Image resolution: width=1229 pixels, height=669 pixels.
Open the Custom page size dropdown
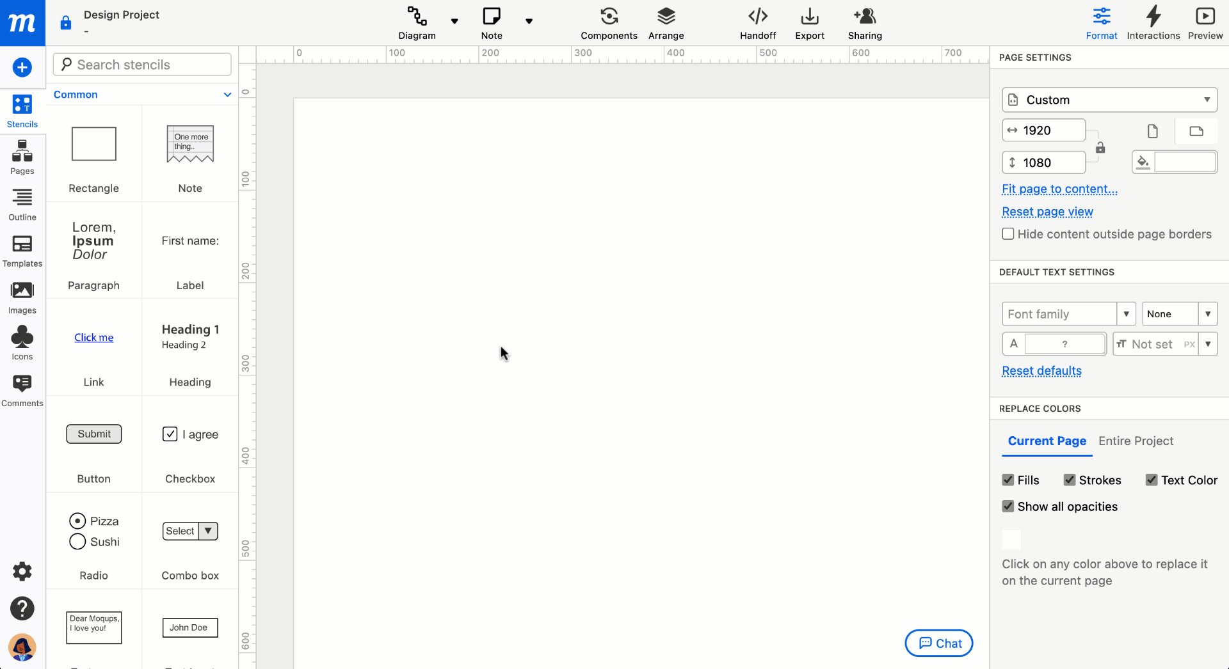[1109, 100]
